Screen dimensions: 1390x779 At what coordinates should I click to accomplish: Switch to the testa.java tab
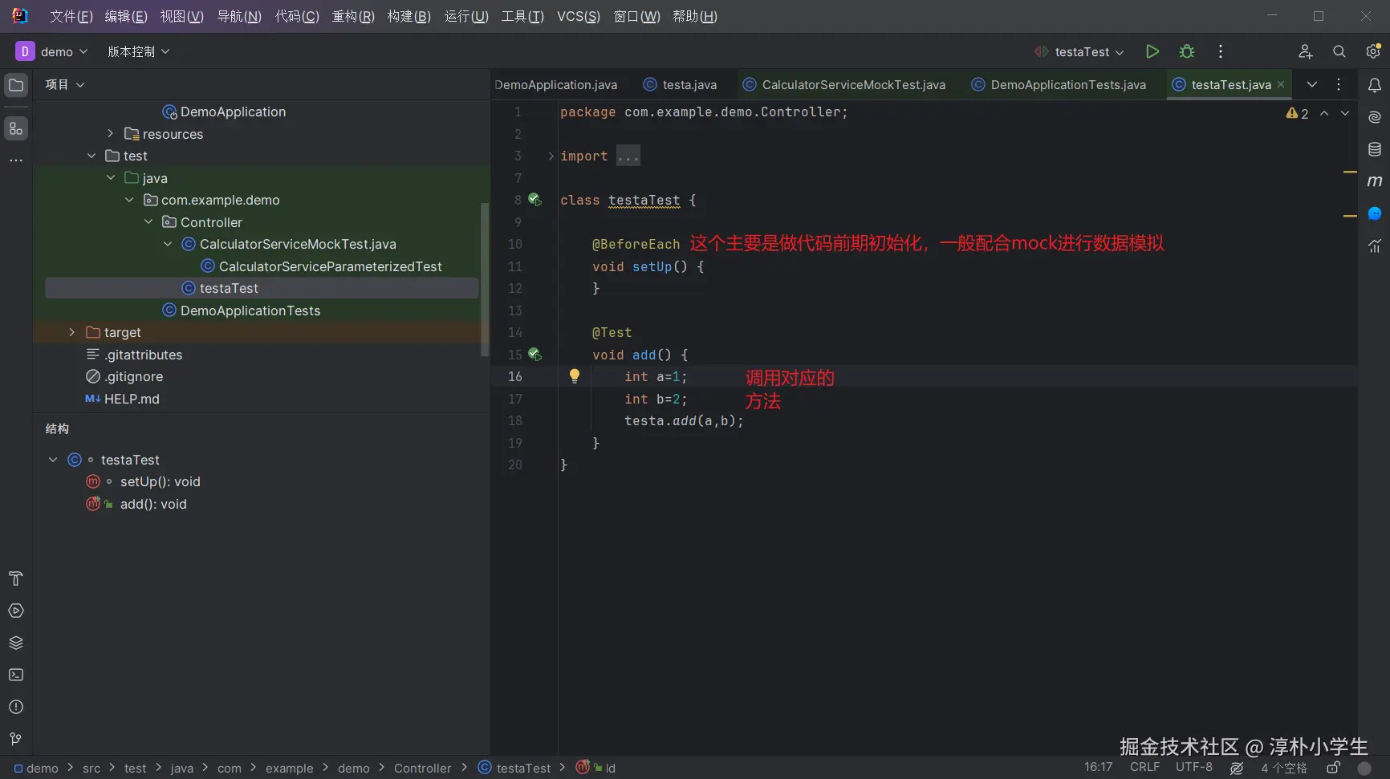[x=681, y=84]
